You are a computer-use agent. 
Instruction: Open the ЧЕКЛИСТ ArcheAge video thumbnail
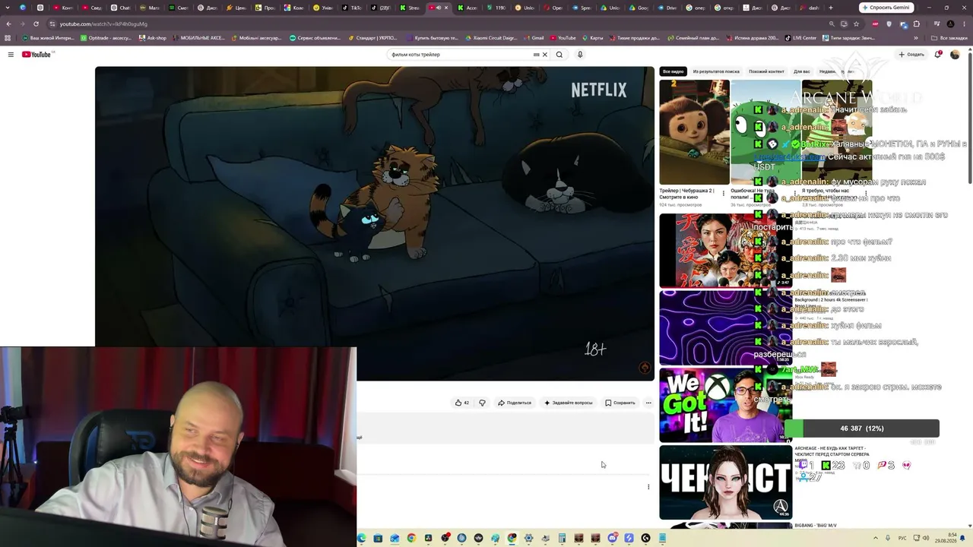[x=725, y=482]
